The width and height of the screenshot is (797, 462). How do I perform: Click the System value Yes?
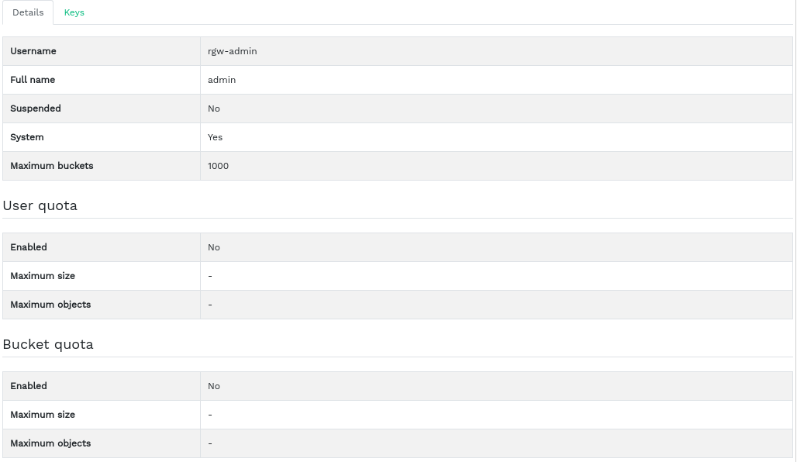click(216, 137)
